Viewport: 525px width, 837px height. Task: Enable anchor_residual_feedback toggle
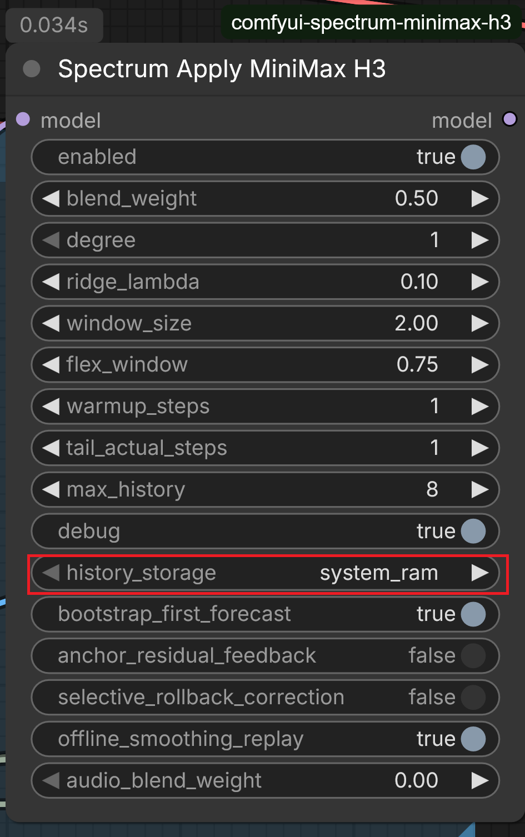(x=473, y=656)
